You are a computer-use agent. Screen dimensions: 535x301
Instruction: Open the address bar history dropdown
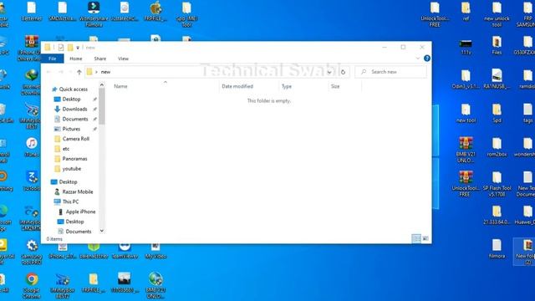coord(329,72)
